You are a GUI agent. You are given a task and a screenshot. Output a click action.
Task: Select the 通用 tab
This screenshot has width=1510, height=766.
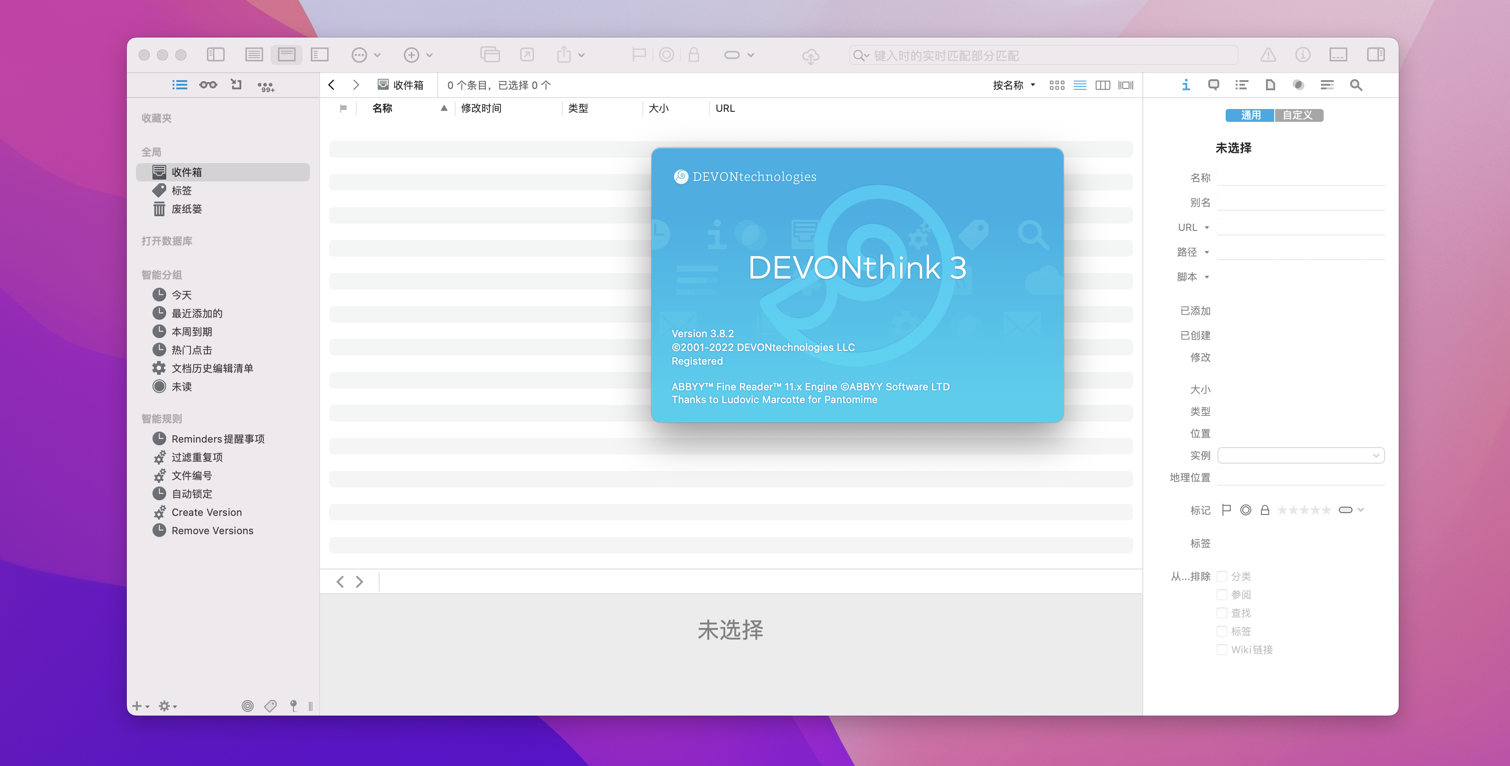[x=1250, y=115]
